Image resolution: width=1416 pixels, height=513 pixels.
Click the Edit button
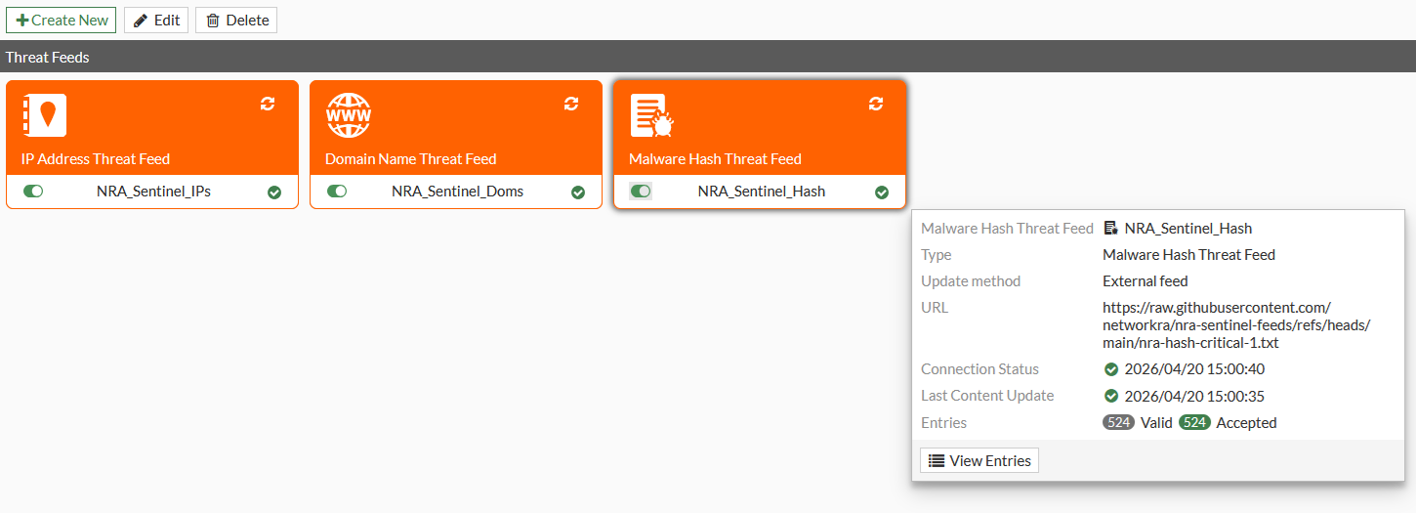[x=156, y=20]
